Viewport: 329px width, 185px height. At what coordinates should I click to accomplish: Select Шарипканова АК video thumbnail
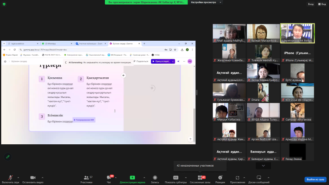(x=297, y=33)
